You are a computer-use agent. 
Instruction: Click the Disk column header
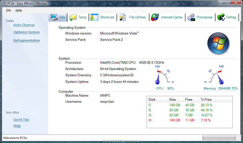(x=157, y=99)
